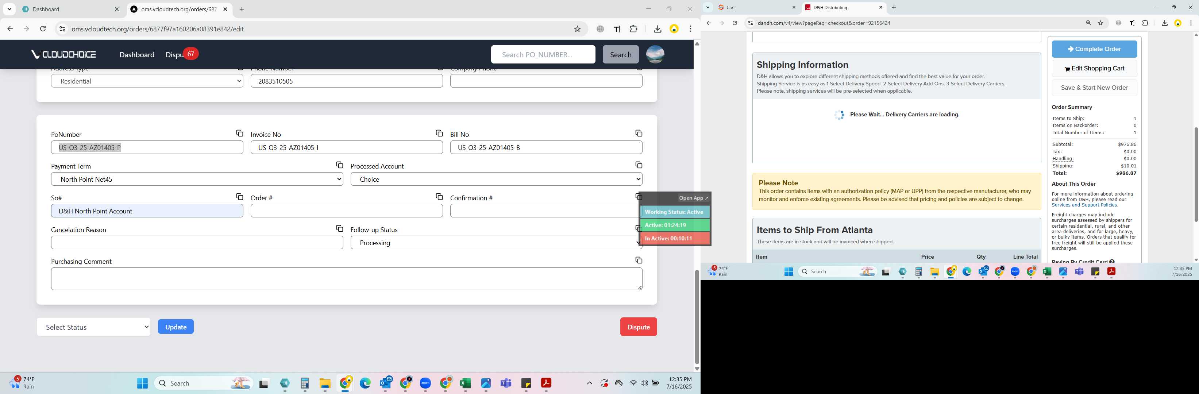Copy the Processed Account value
The width and height of the screenshot is (1199, 394).
639,165
